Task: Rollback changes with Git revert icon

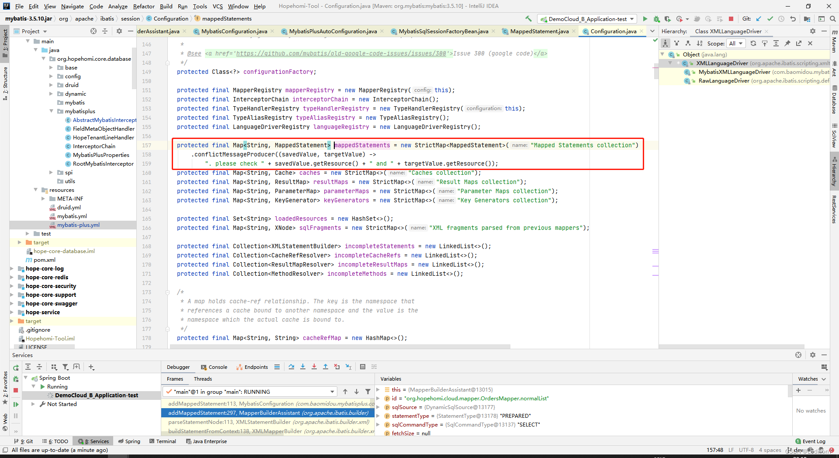Action: click(x=793, y=19)
